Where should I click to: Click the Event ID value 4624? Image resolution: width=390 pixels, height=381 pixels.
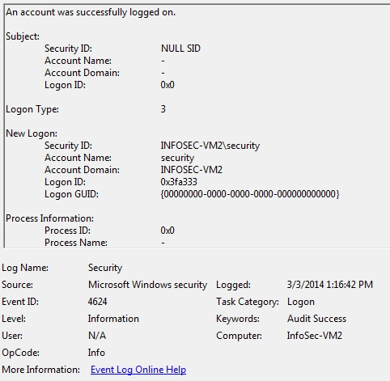pos(97,302)
